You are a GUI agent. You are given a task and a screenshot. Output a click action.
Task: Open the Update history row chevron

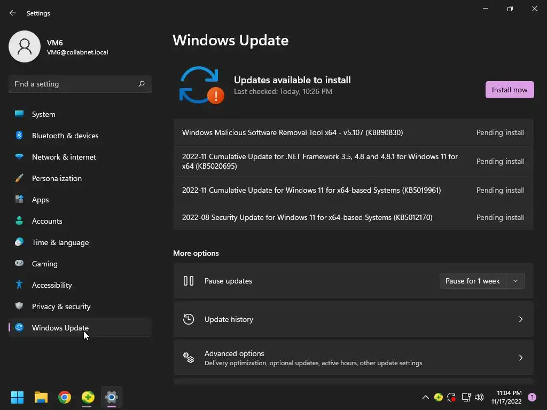520,319
